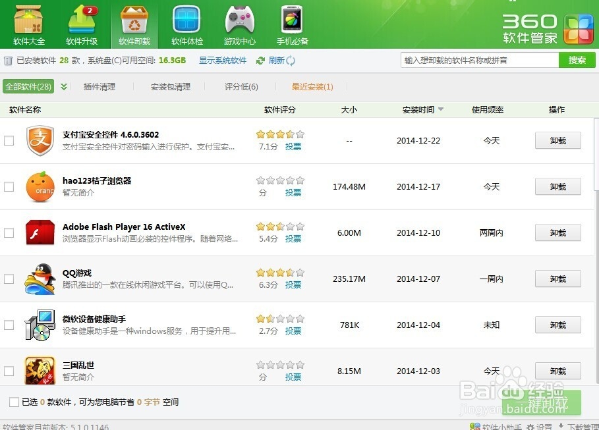
Task: Expand the double-chevron next to 全部软件
Action: 64,87
